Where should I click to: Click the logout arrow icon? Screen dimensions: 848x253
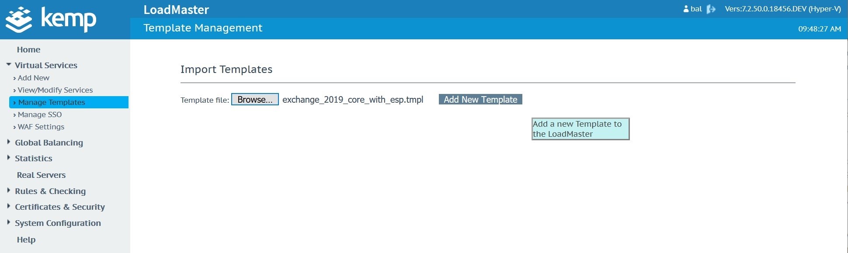click(x=711, y=9)
